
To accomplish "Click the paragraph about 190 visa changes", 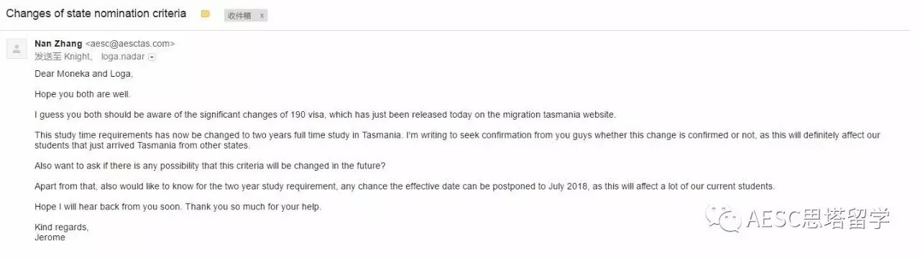I will 326,115.
